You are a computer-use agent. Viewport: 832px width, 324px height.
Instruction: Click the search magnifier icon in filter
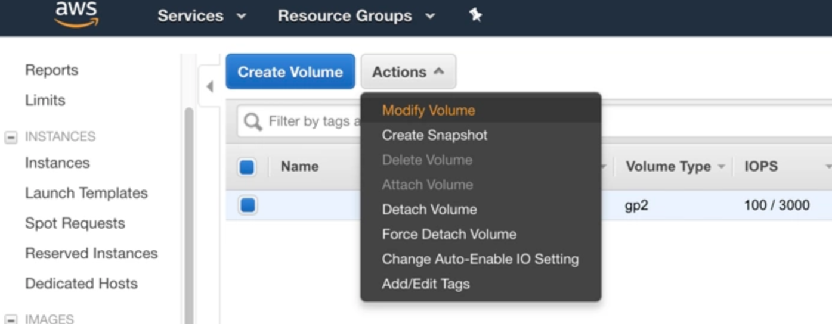(x=253, y=122)
